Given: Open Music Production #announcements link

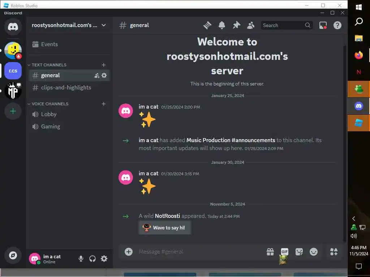Looking at the screenshot, I should pos(231,140).
